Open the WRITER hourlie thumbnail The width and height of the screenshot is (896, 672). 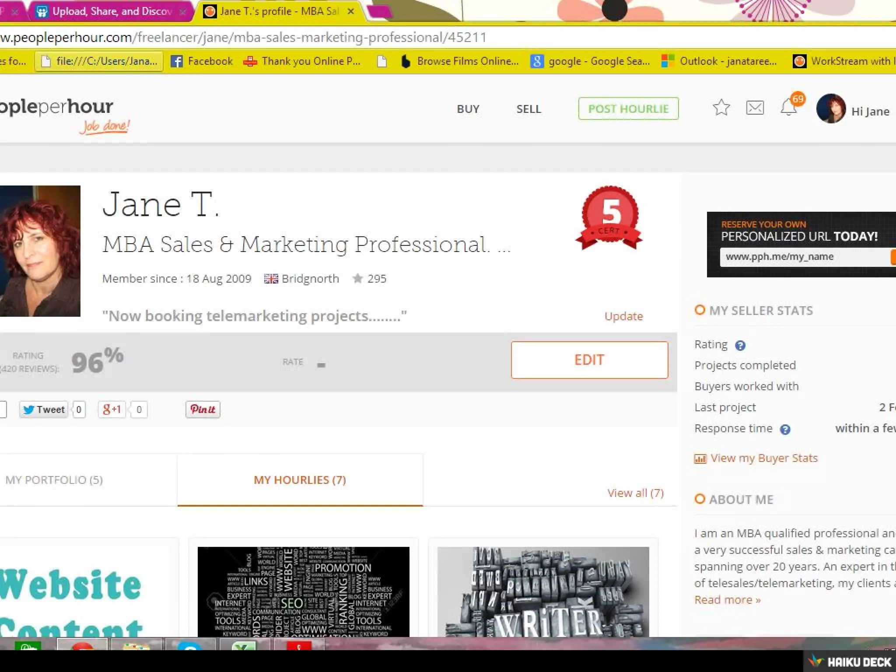pos(543,591)
